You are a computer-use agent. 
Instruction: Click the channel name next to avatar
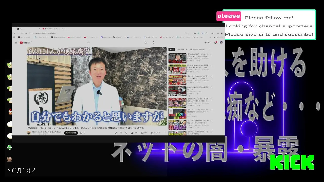46,132
